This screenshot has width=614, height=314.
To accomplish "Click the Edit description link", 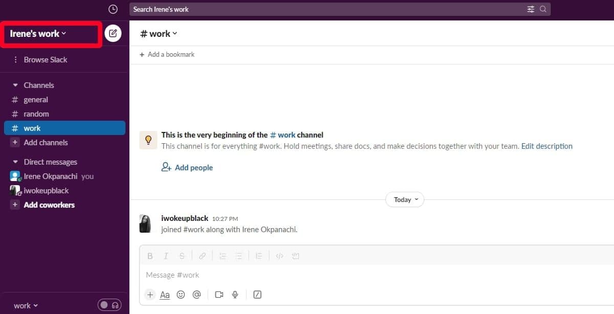I will [546, 146].
